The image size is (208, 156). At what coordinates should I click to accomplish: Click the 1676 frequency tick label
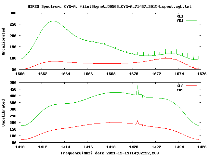[202, 74]
